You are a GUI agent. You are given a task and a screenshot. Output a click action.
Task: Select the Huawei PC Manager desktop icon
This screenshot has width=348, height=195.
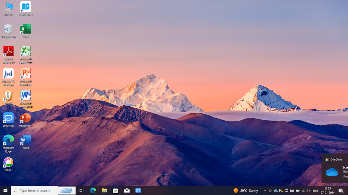[x=8, y=74]
